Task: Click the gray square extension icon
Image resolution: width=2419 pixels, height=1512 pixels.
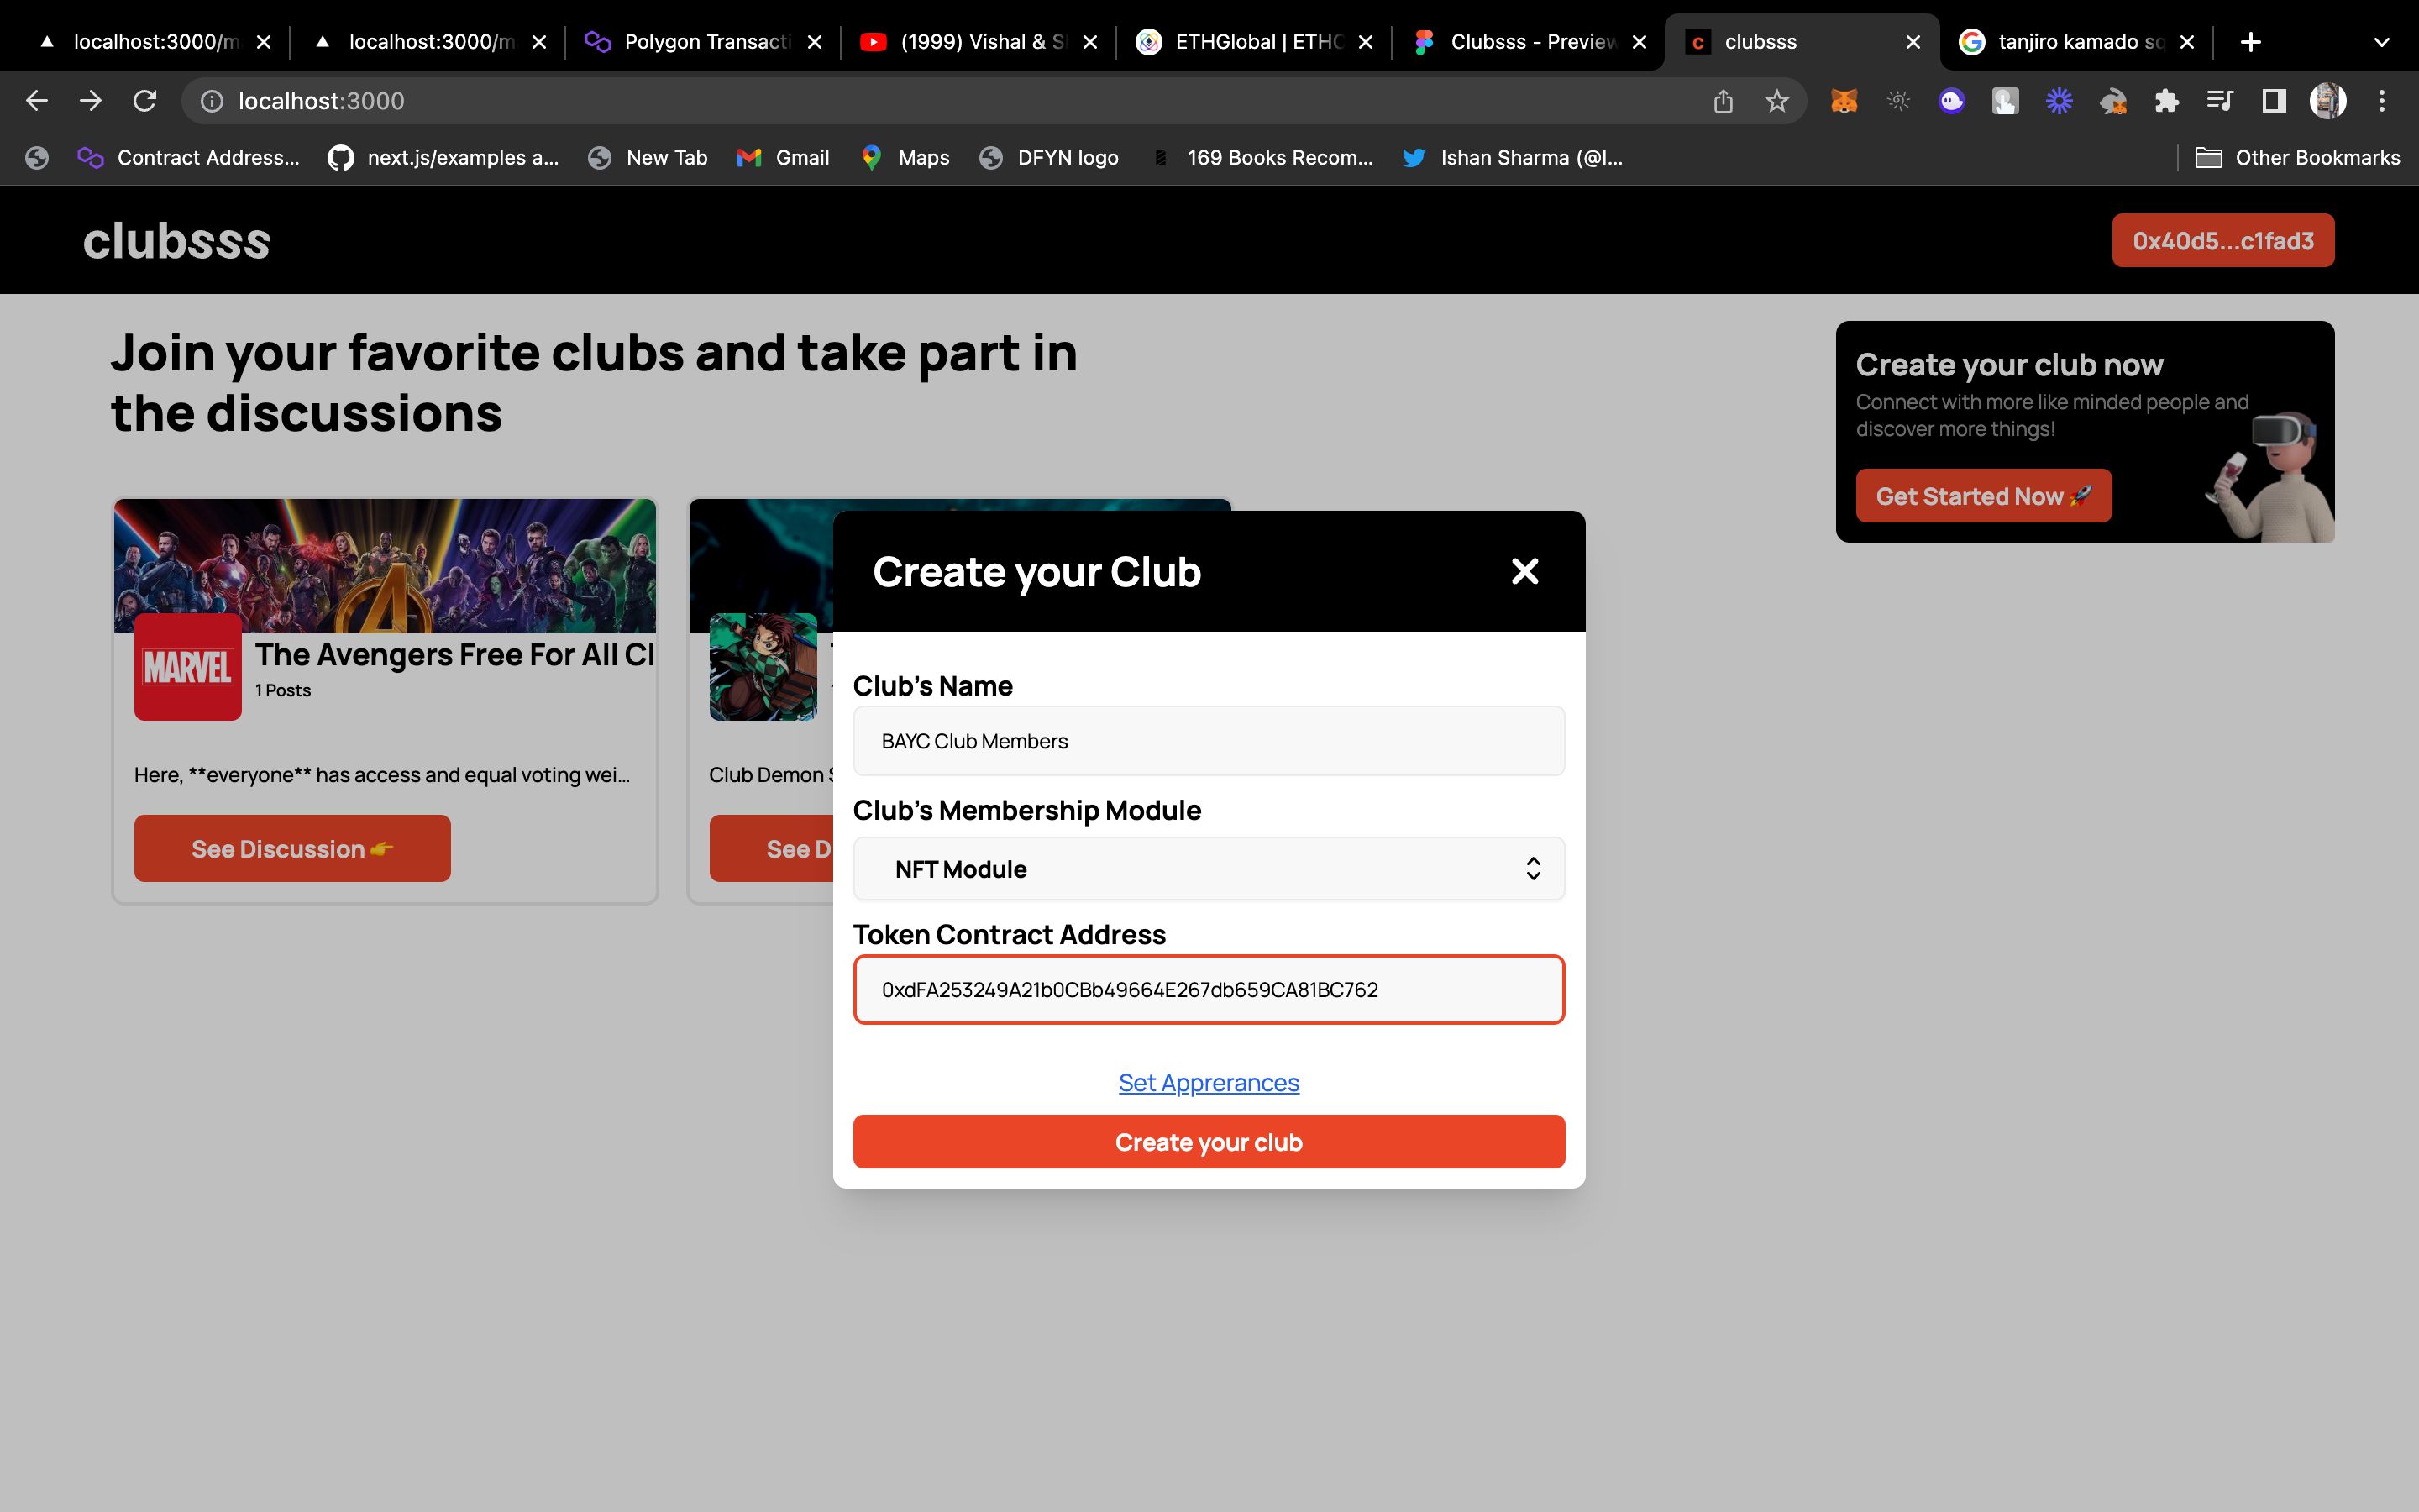Action: click(2005, 101)
